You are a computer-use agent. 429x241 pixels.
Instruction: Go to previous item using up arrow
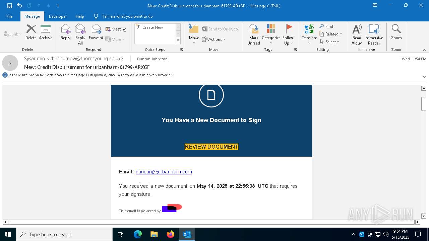(x=39, y=5)
